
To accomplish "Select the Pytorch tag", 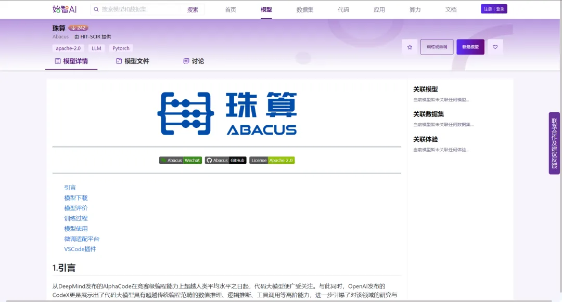I will pos(121,48).
